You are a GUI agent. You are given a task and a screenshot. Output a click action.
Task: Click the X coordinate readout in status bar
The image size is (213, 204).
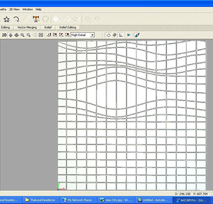tap(183, 194)
